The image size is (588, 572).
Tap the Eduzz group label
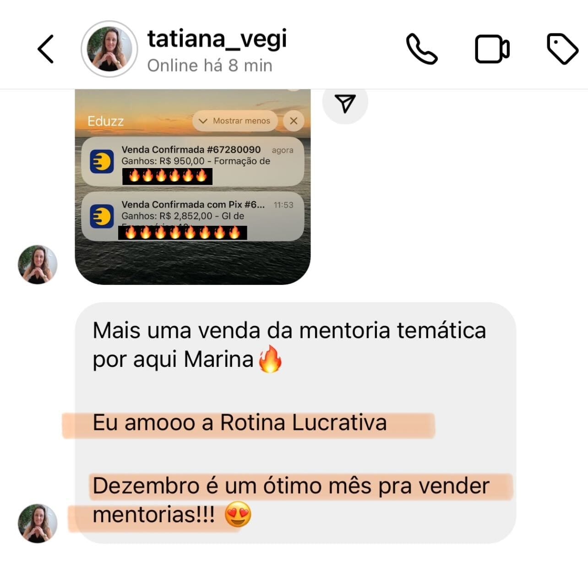(x=106, y=121)
